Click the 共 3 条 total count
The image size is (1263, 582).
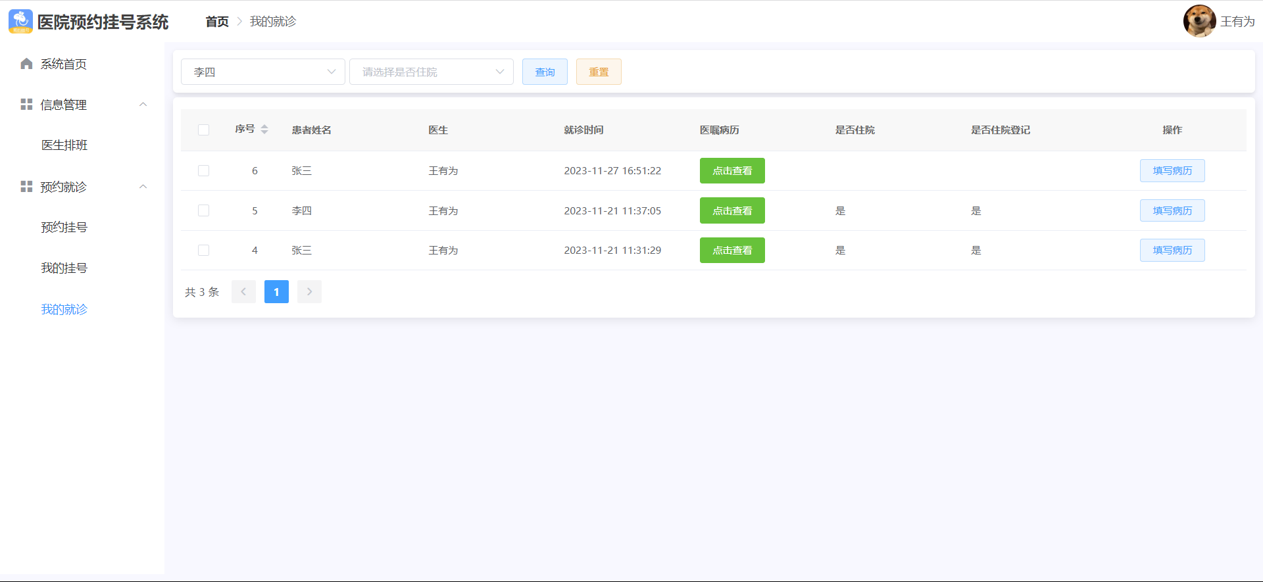point(202,292)
